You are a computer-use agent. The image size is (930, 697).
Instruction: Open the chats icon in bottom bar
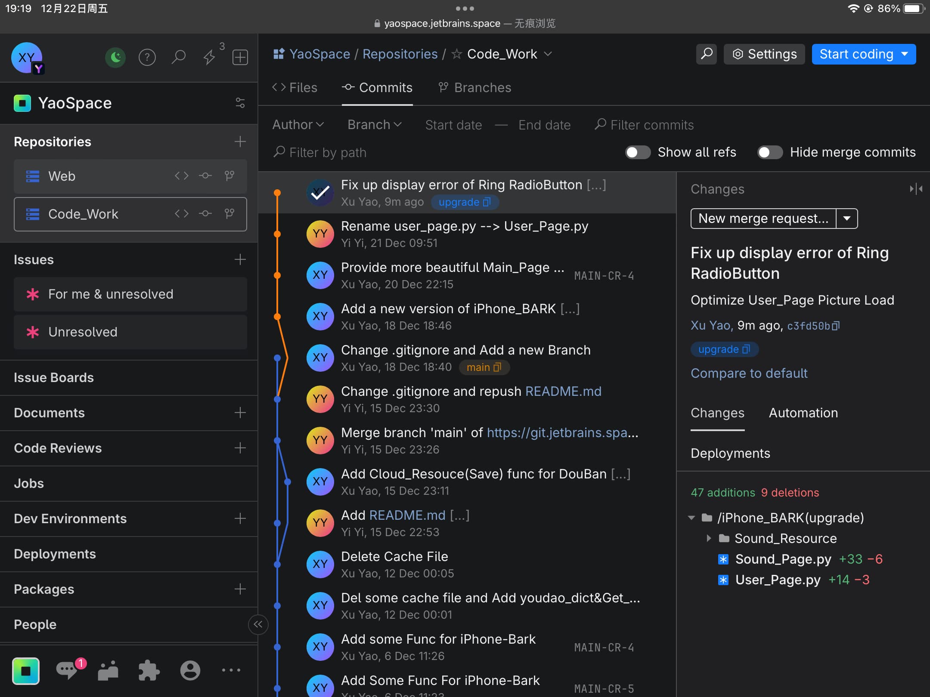[x=67, y=670]
